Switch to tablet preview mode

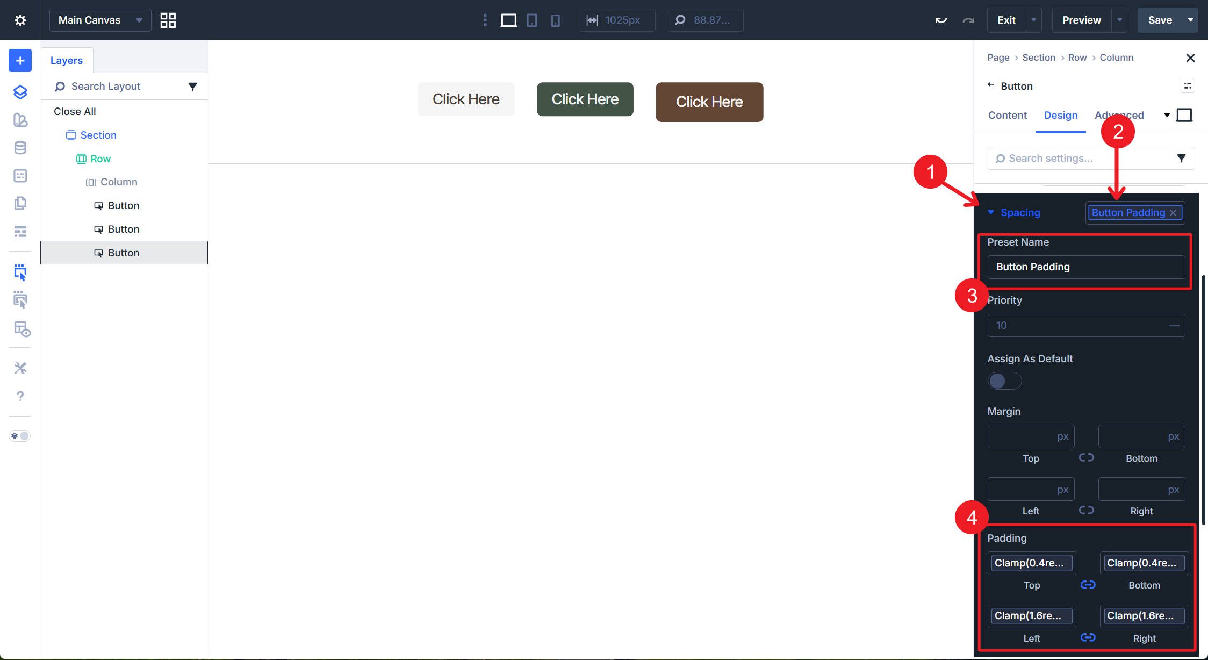coord(532,20)
